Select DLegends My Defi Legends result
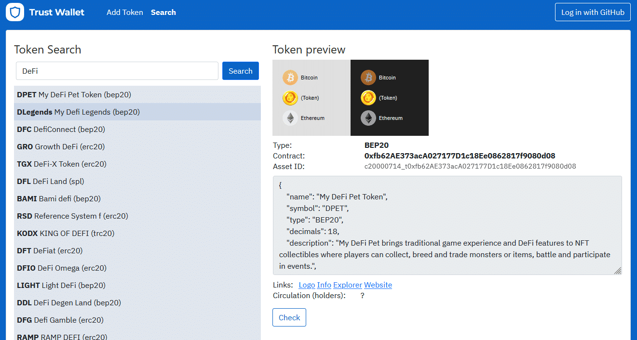The height and width of the screenshot is (340, 637). coord(137,112)
